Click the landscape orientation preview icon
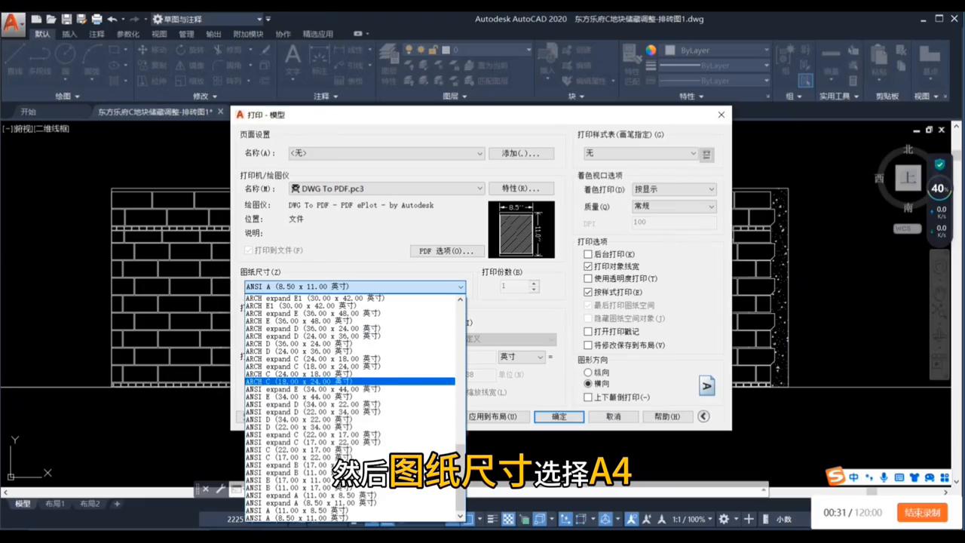The image size is (965, 543). click(706, 385)
